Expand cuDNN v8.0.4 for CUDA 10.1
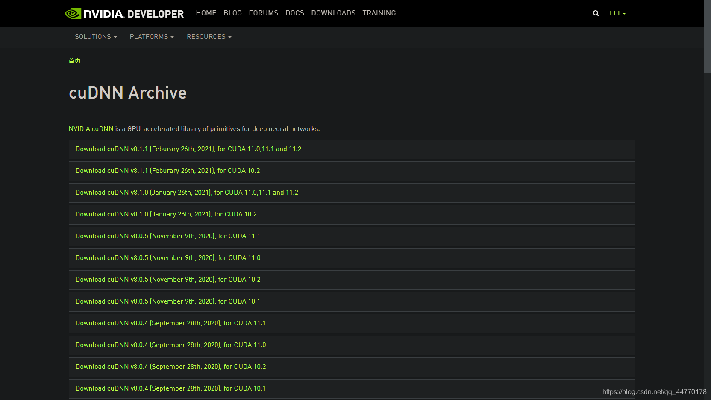This screenshot has height=400, width=711. (352, 389)
